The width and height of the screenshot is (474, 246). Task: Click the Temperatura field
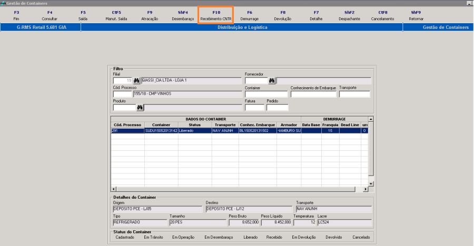[x=305, y=222]
